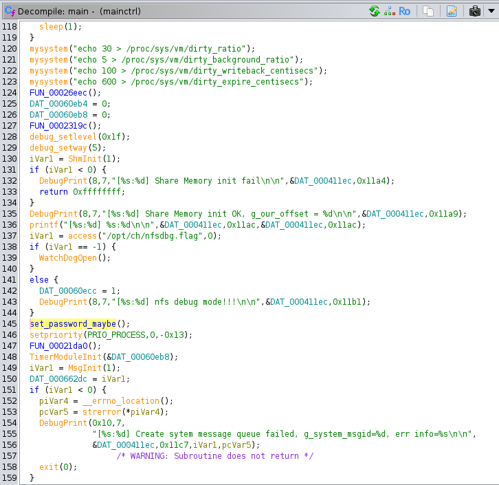The image size is (499, 485).
Task: Click the 'Decompile: main - (mainctrl)' title text
Action: pos(79,12)
